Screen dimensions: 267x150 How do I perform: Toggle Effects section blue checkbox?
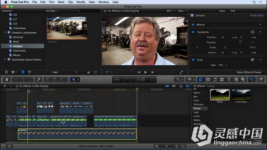[x=193, y=25]
